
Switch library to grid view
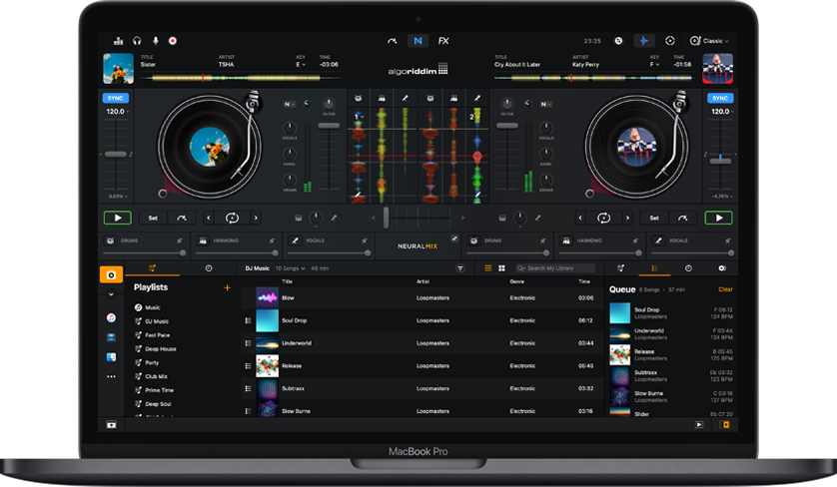[x=501, y=268]
